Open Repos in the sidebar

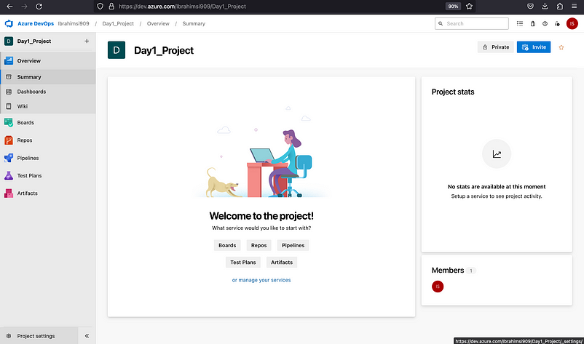pos(47,140)
